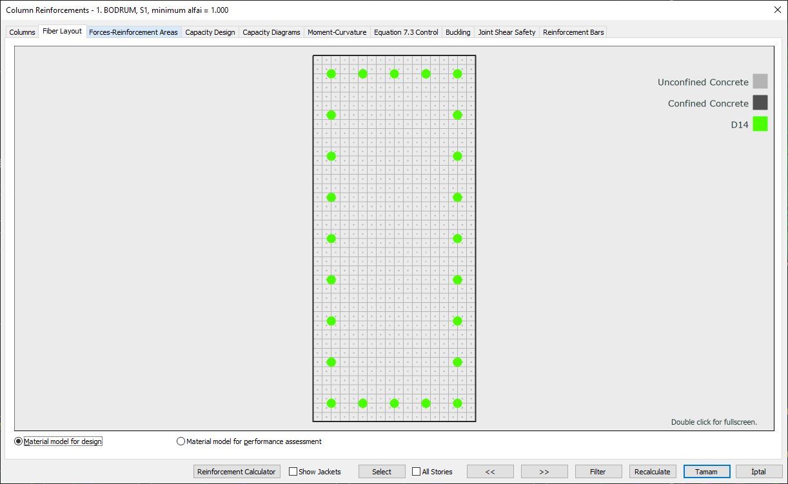Check the All Stories checkbox

(416, 471)
